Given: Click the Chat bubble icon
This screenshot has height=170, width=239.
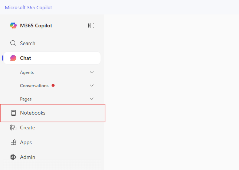Looking at the screenshot, I should point(13,58).
